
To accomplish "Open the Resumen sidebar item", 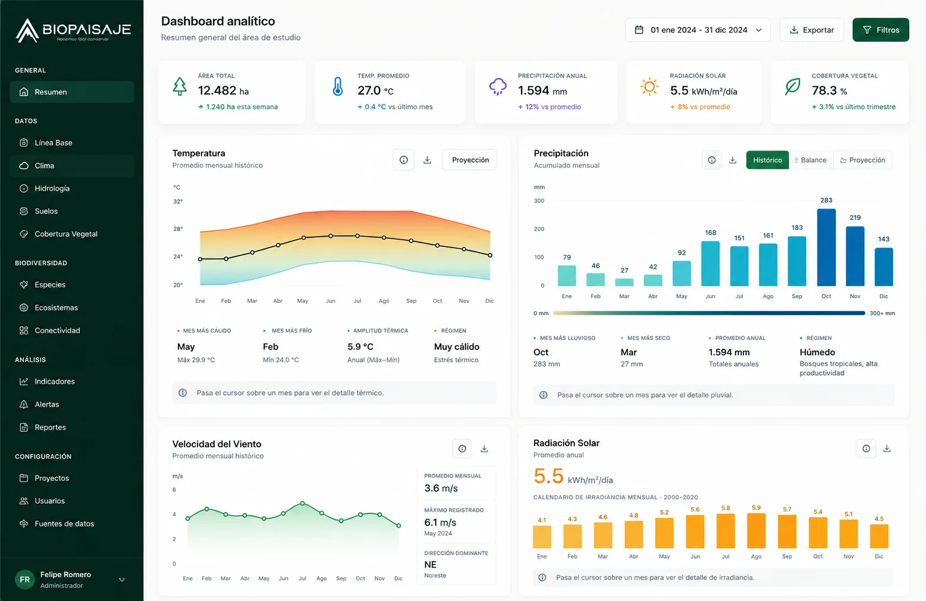I will coord(72,92).
